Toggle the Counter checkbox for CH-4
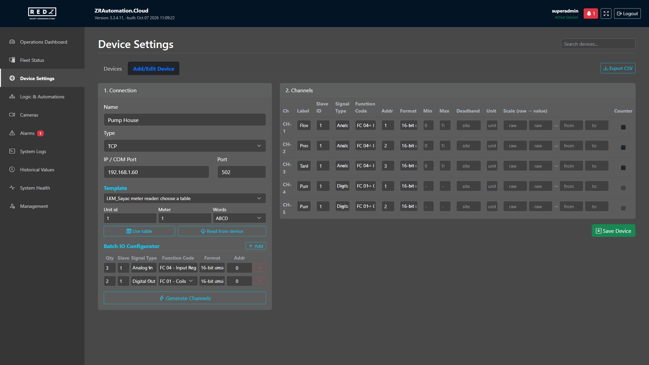Screen dimensions: 649x365 (x=623, y=188)
